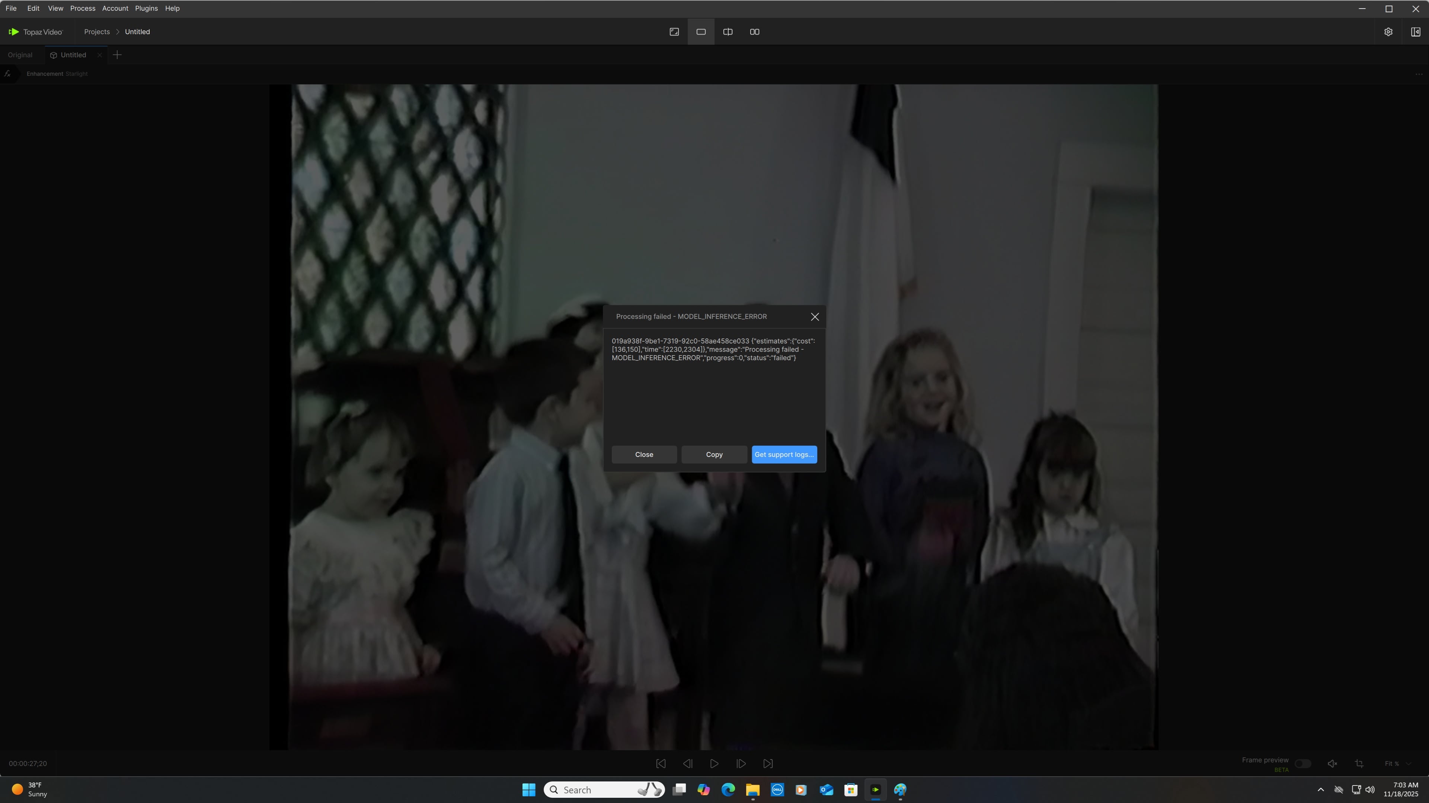This screenshot has height=803, width=1429.
Task: Unmute audio with the speaker icon
Action: pyautogui.click(x=1332, y=764)
